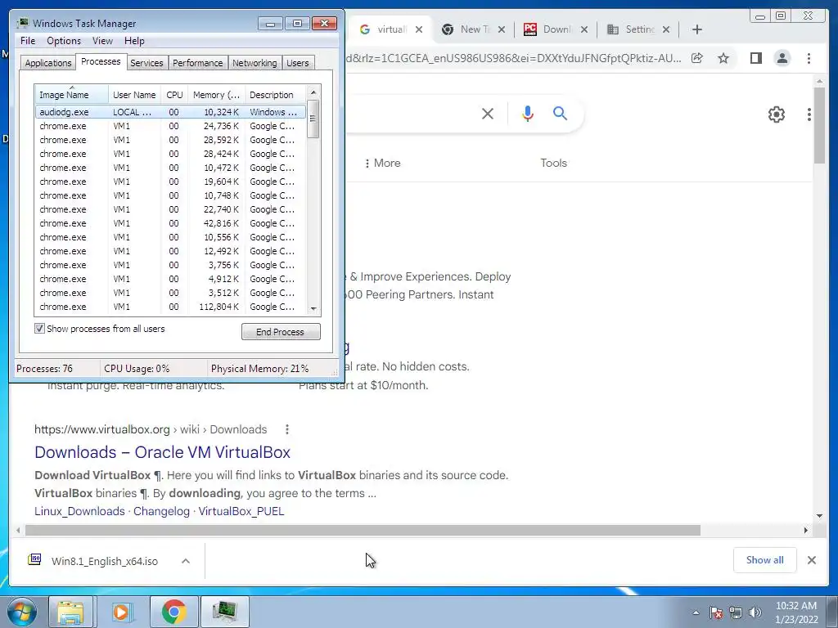Close the 'Settin' Chrome tab
Screen dimensions: 838x628
(x=666, y=29)
